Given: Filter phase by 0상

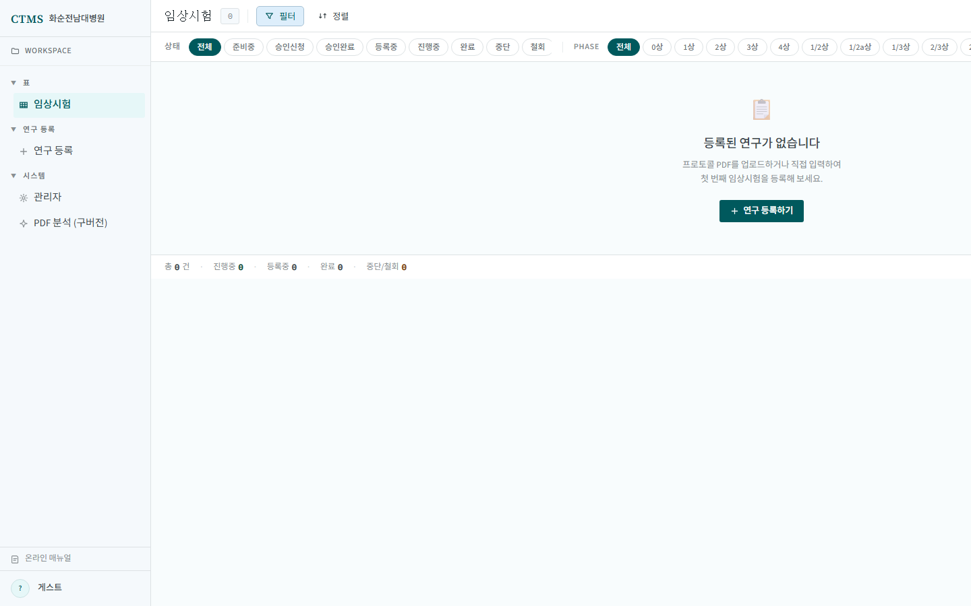Looking at the screenshot, I should point(657,47).
